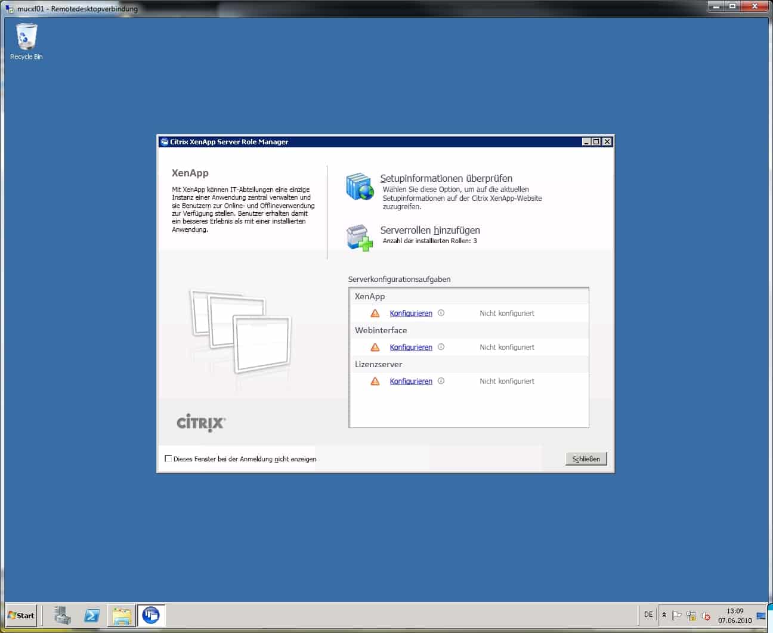The width and height of the screenshot is (773, 633).
Task: Click the warning triangle in the Webinterface row
Action: [x=375, y=347]
